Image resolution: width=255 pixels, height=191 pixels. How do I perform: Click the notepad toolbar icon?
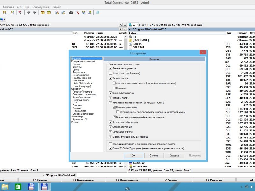pyautogui.click(x=98, y=12)
